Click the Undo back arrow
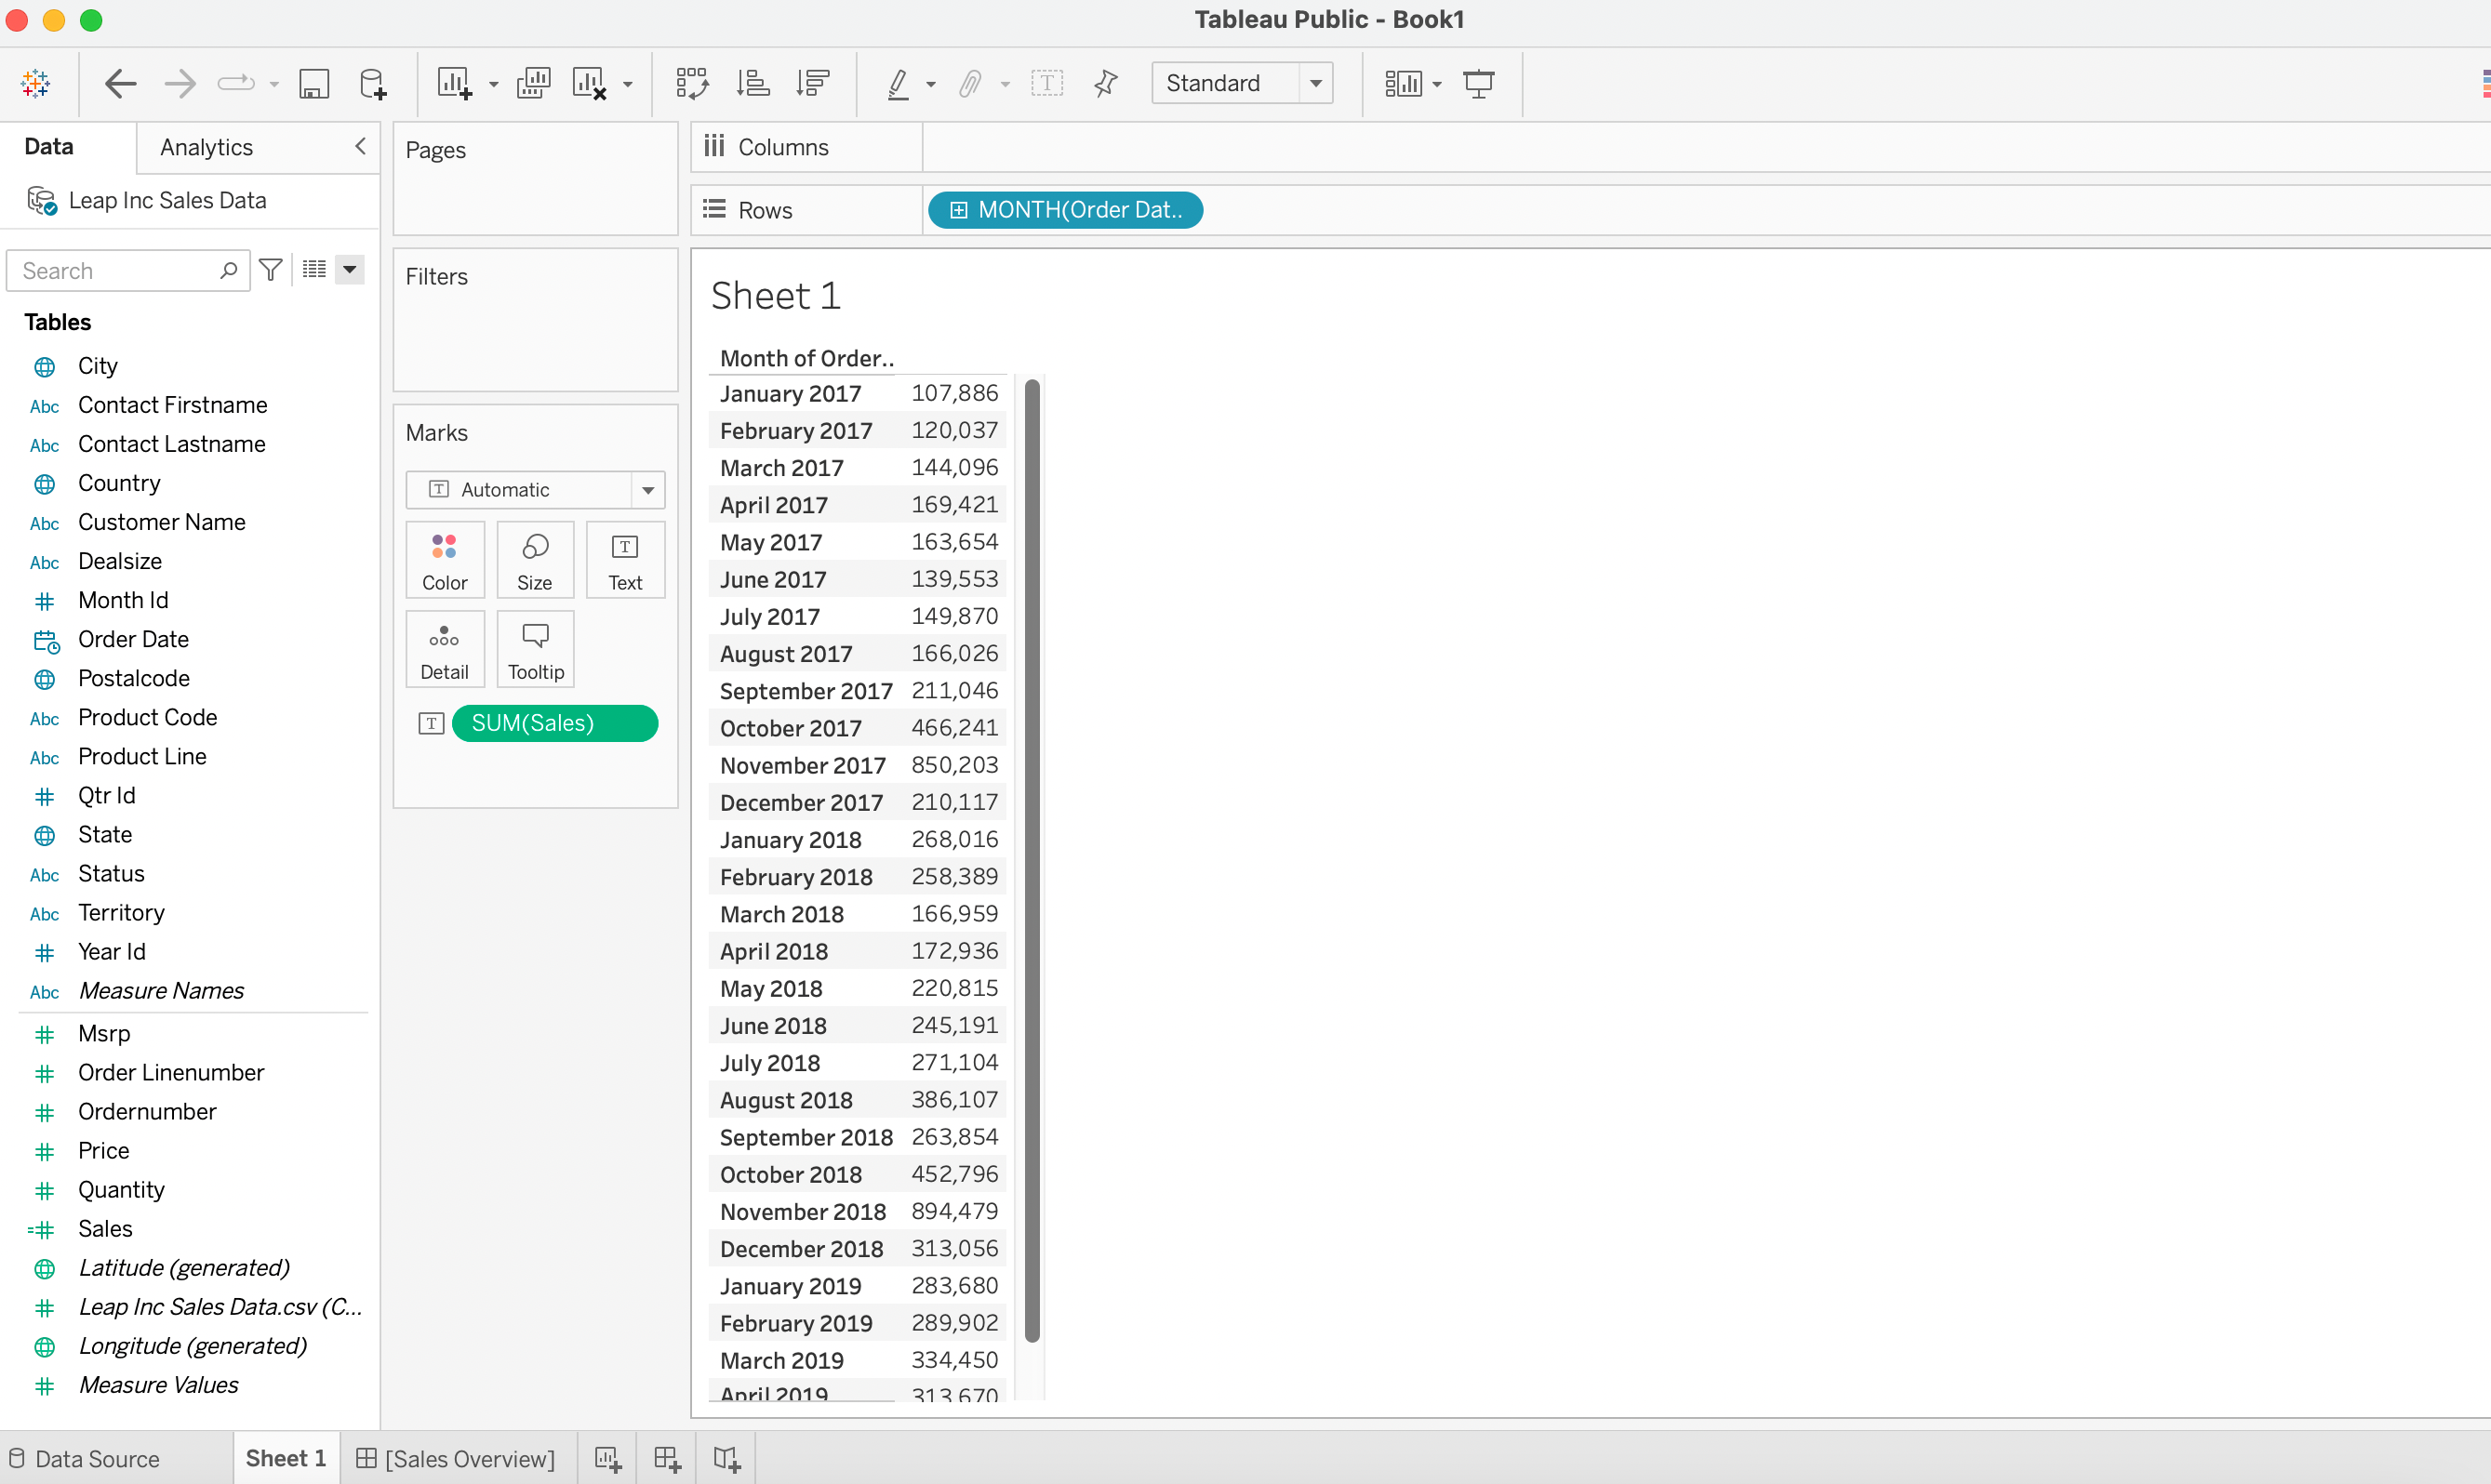This screenshot has height=1484, width=2491. pyautogui.click(x=120, y=83)
